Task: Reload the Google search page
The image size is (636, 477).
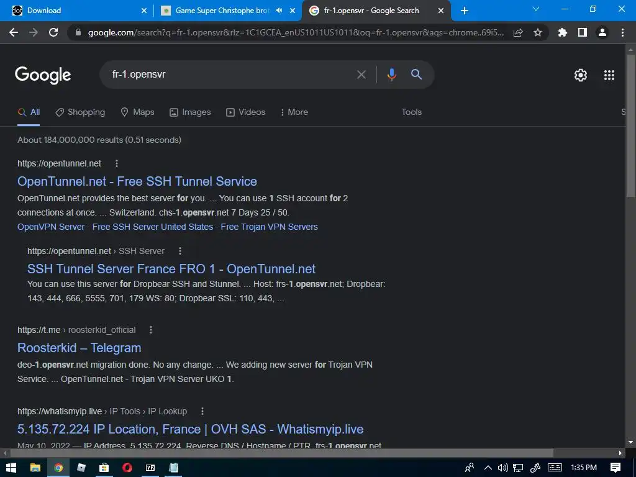Action: point(53,32)
